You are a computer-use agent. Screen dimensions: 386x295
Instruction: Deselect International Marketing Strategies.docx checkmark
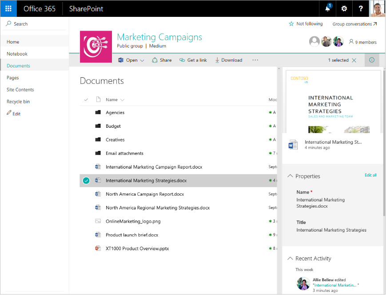86,181
